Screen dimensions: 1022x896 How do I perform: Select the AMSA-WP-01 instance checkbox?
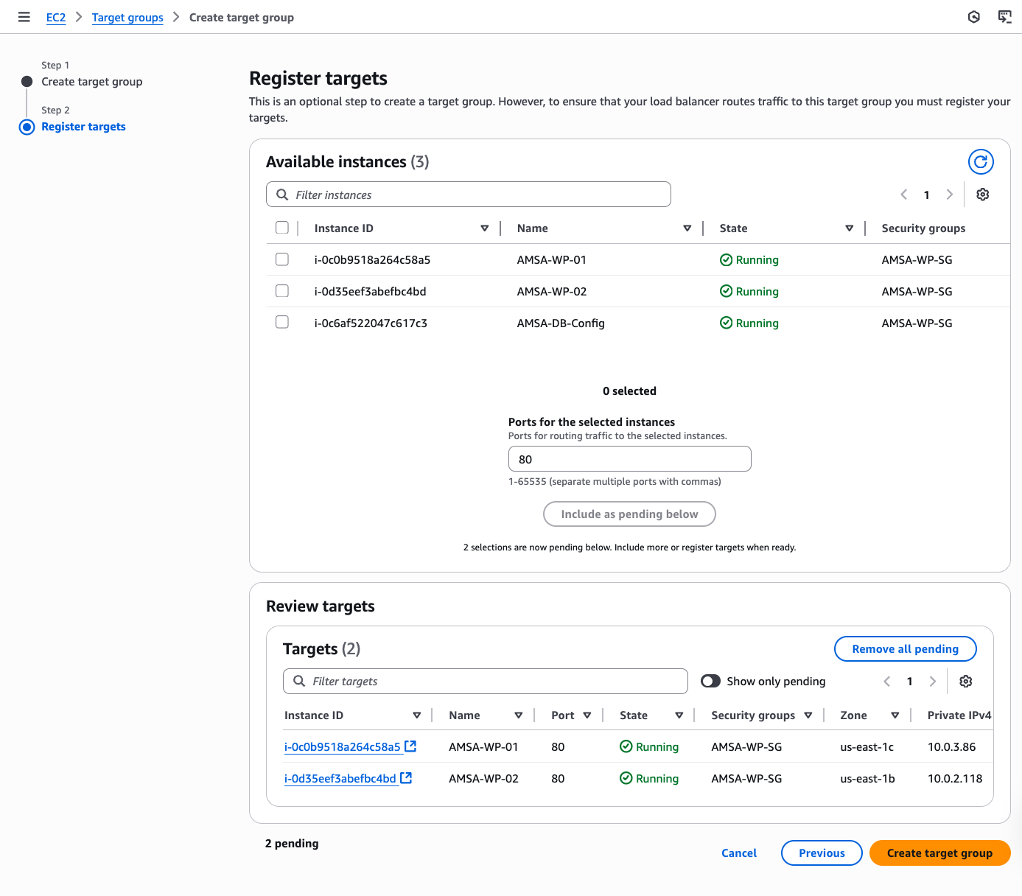[282, 259]
